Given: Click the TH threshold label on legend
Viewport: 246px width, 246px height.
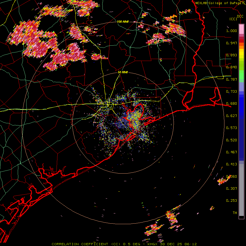Looking at the screenshot, I should (235, 213).
